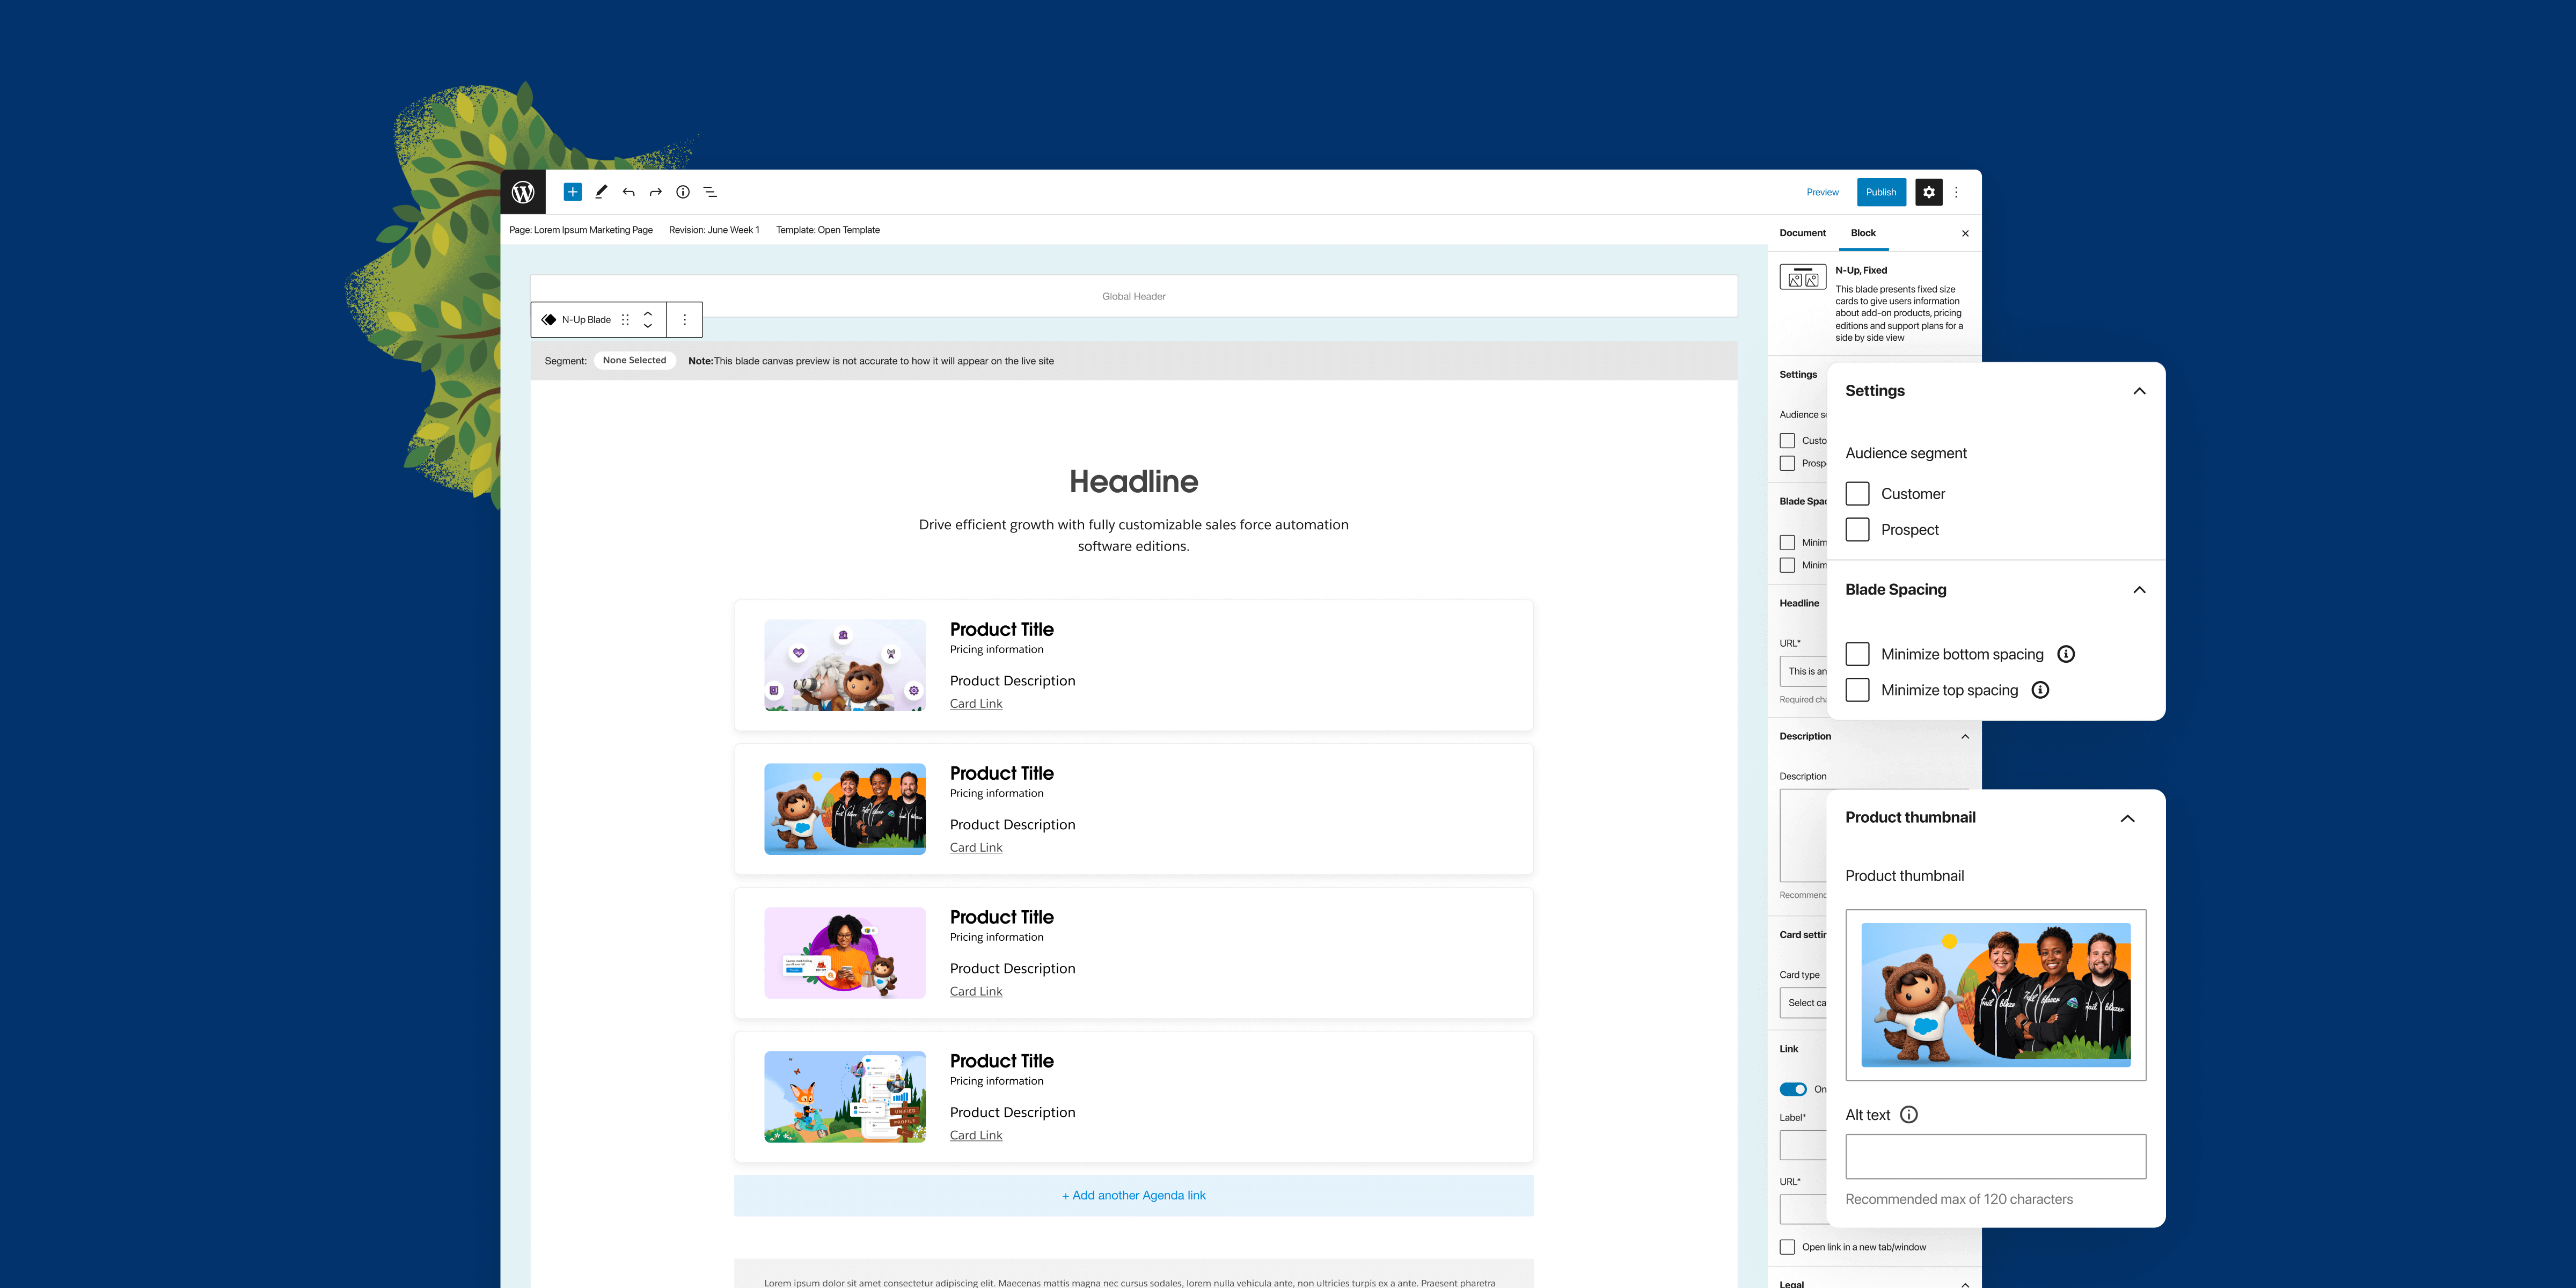Show info for Minimize top spacing

tap(2041, 690)
